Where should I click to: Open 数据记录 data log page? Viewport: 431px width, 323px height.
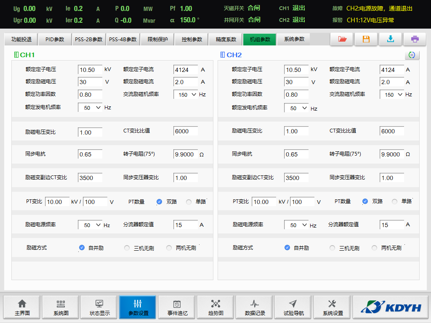pyautogui.click(x=254, y=307)
